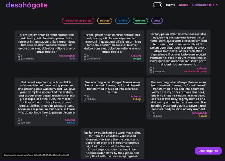Open the Carmensotillo author link on first post
Screen dimensions: 225x161
coord(67,56)
